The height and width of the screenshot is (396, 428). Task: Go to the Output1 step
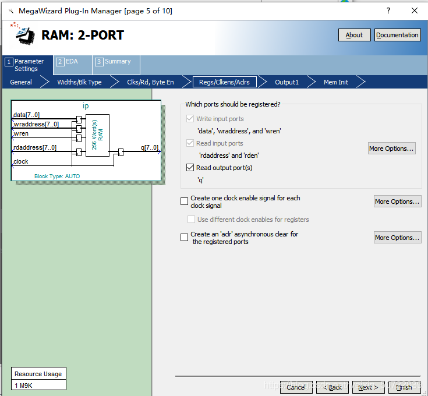(x=286, y=82)
